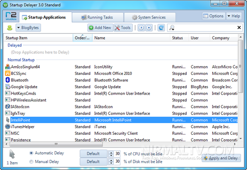Click the AmIcoSinglun64 app icon

(8, 67)
